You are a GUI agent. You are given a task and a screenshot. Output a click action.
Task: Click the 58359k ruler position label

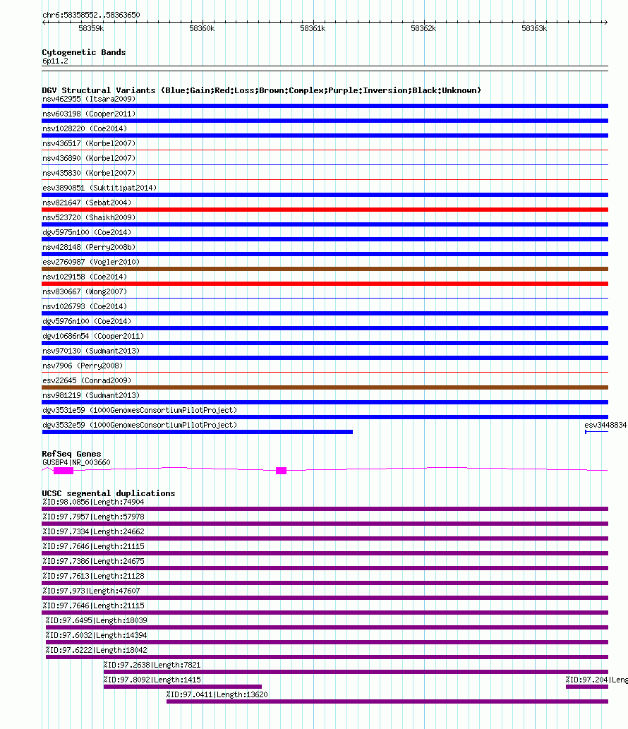(x=91, y=28)
